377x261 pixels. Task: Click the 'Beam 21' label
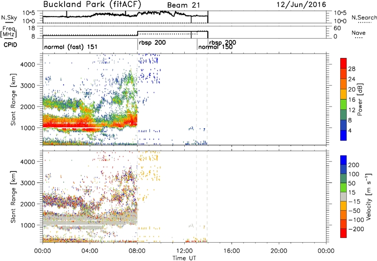tap(183, 5)
